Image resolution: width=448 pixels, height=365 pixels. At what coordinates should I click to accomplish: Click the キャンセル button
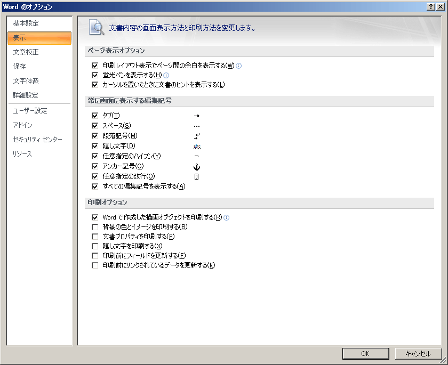pos(418,353)
